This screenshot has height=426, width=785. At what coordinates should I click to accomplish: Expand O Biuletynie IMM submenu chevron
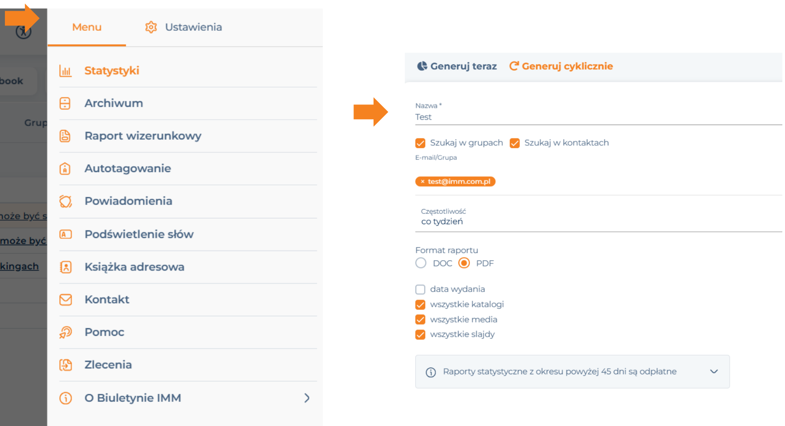click(x=307, y=398)
